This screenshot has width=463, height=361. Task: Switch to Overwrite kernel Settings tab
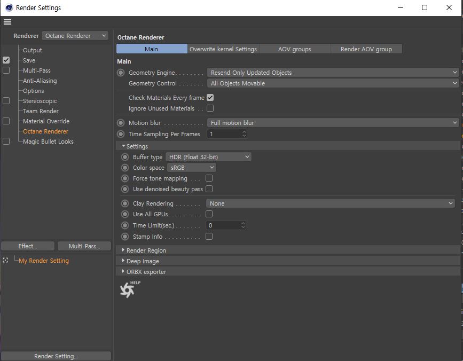click(x=223, y=49)
